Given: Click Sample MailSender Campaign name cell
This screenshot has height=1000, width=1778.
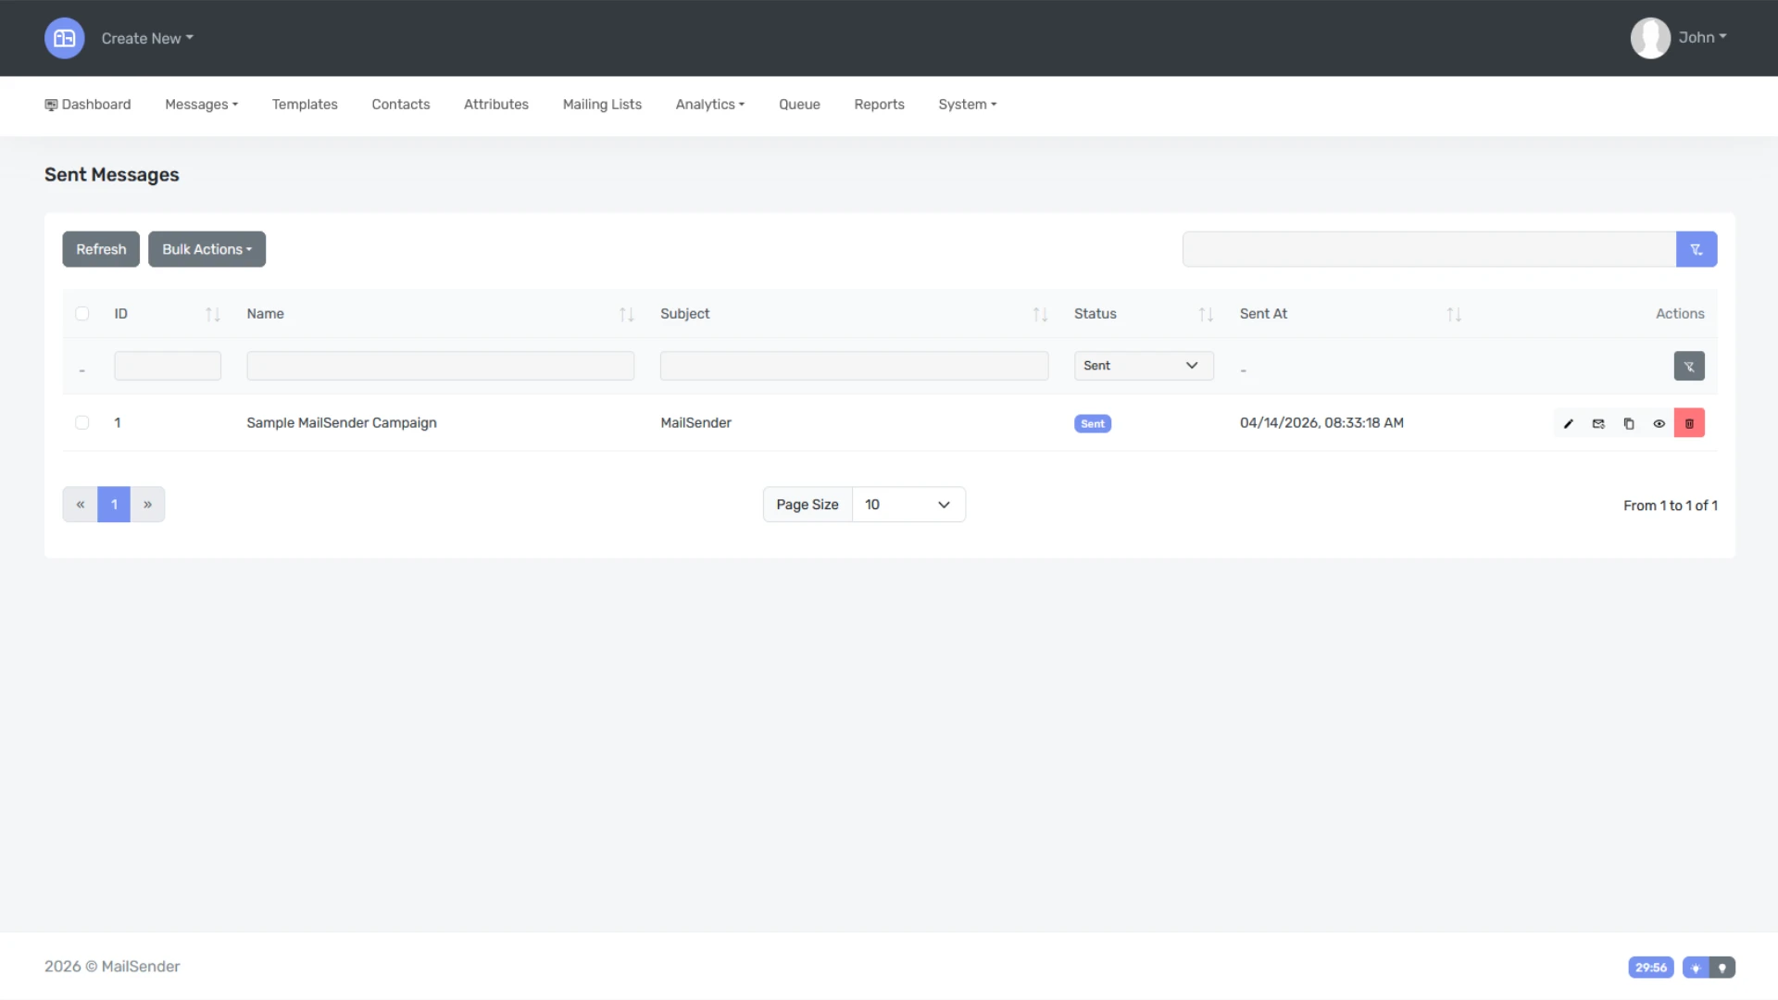Looking at the screenshot, I should pyautogui.click(x=342, y=423).
